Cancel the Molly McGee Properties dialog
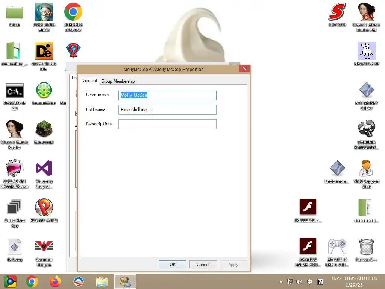 [203, 265]
